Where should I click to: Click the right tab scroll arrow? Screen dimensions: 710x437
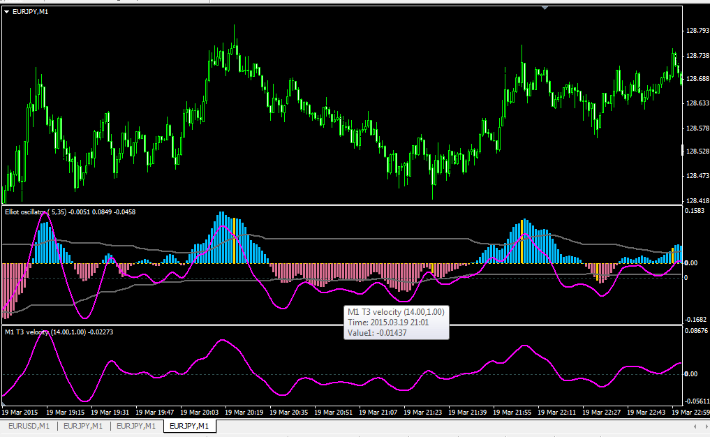[x=707, y=427]
